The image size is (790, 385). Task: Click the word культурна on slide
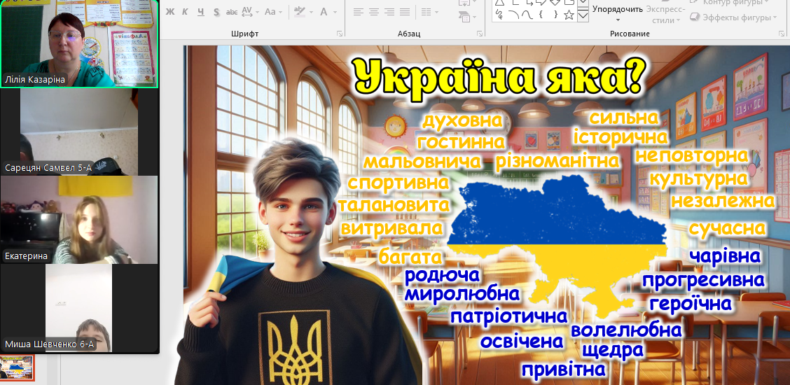point(698,178)
